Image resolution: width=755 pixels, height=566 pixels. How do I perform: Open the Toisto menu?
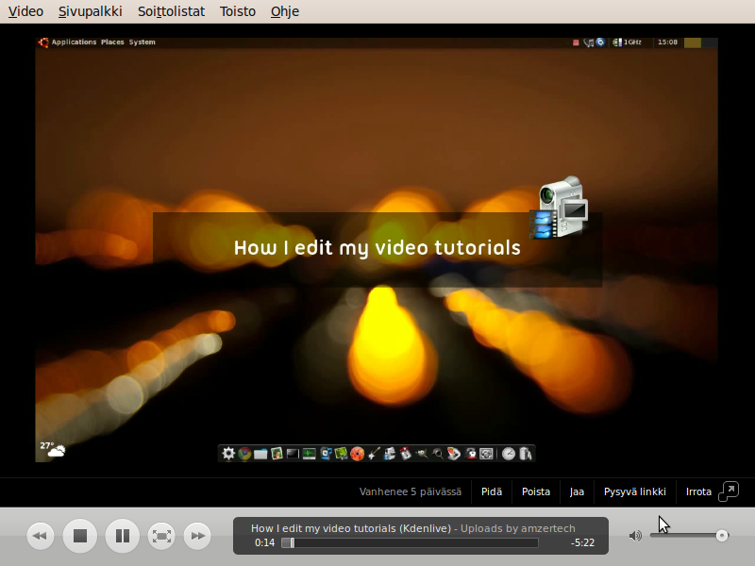tap(237, 11)
